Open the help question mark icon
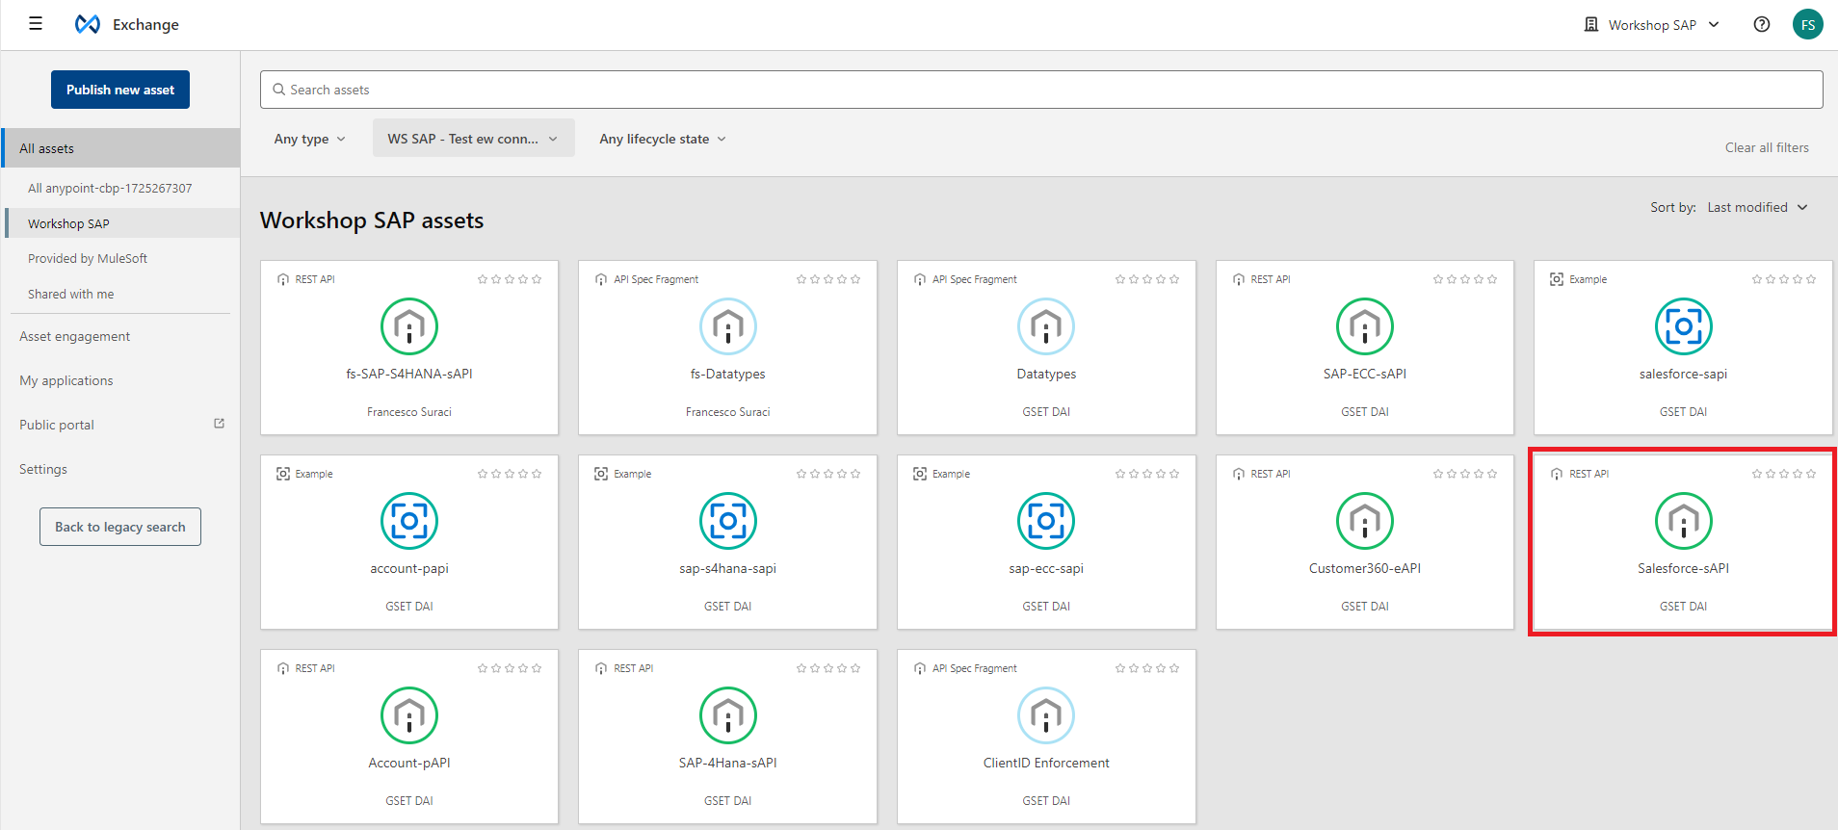The image size is (1838, 830). (x=1761, y=25)
